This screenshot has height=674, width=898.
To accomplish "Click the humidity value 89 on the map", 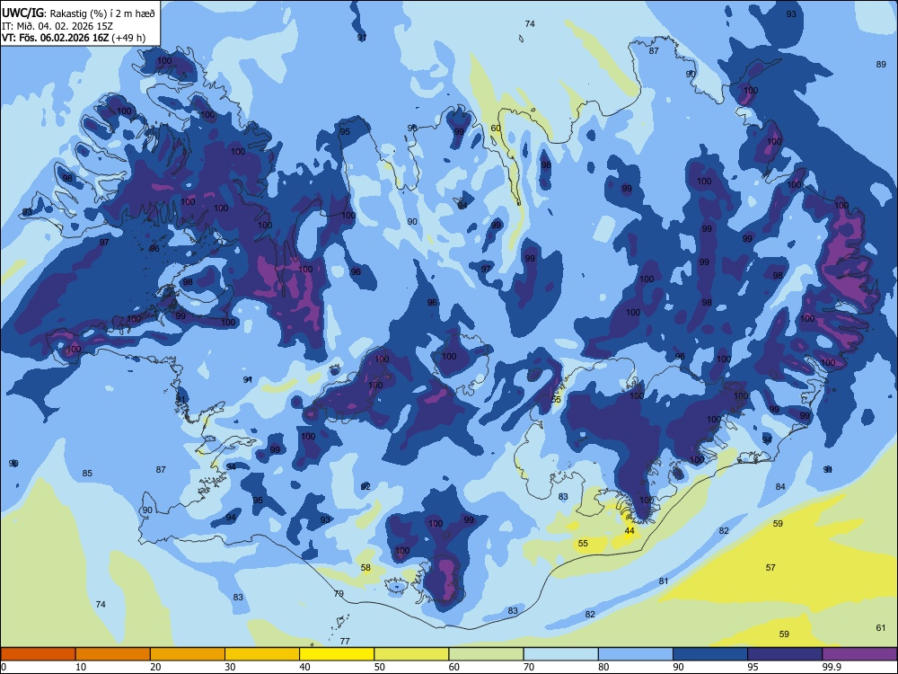I will (x=881, y=64).
